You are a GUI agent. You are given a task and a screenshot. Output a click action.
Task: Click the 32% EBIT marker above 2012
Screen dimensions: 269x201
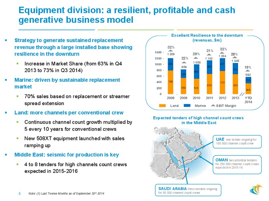[222, 53]
